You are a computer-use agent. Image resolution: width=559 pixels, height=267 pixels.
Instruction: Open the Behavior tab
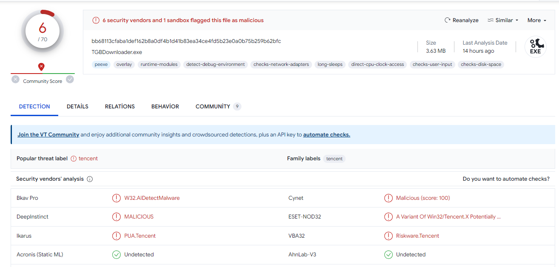pyautogui.click(x=165, y=107)
